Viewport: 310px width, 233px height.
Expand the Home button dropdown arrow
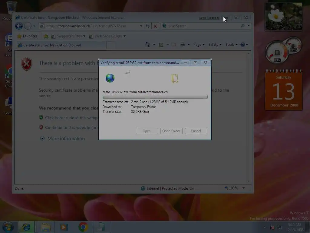click(x=154, y=45)
